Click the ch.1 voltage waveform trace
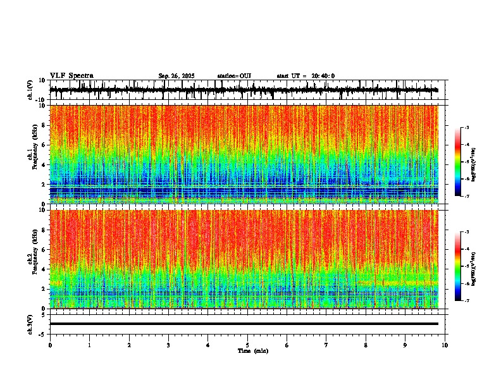 coord(244,90)
